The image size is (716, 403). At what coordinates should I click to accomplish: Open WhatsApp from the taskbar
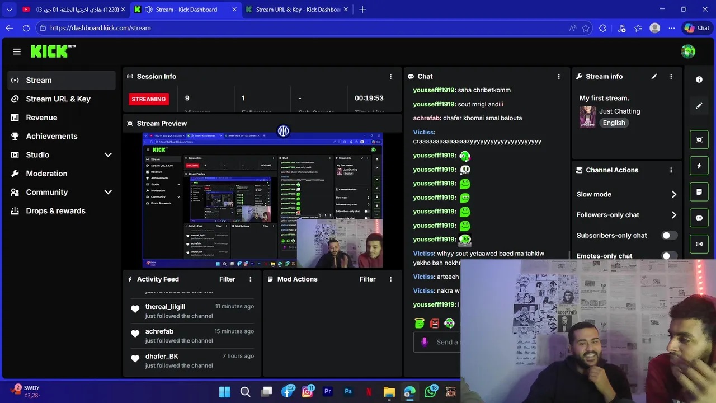[x=430, y=392]
